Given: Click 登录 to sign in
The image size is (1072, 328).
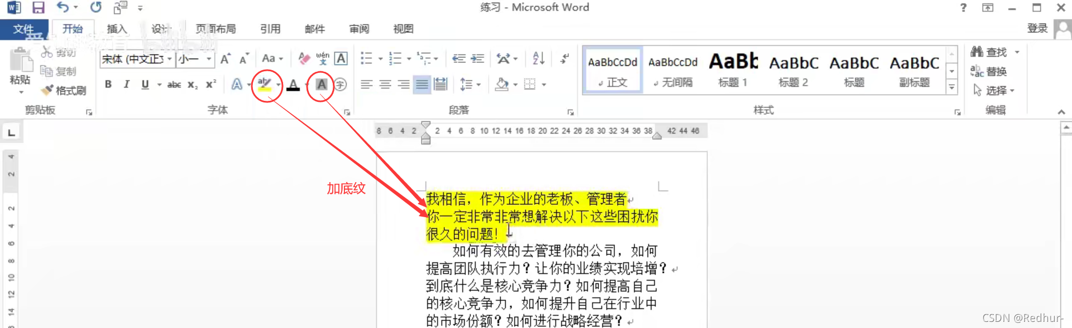Looking at the screenshot, I should tap(1037, 29).
